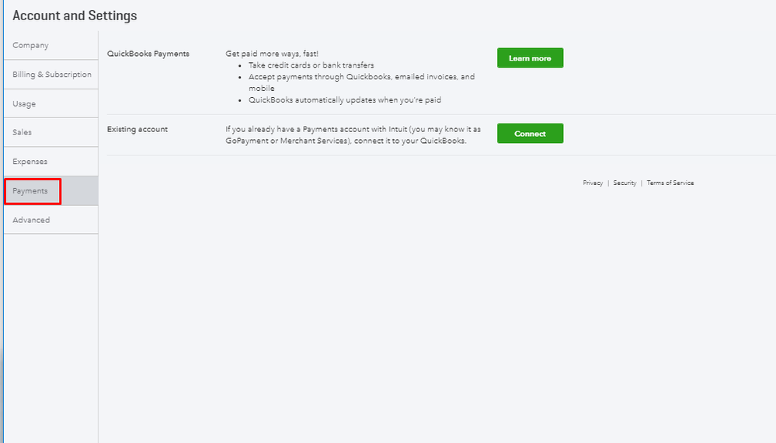Open the Security footer link
This screenshot has width=776, height=443.
[x=625, y=183]
